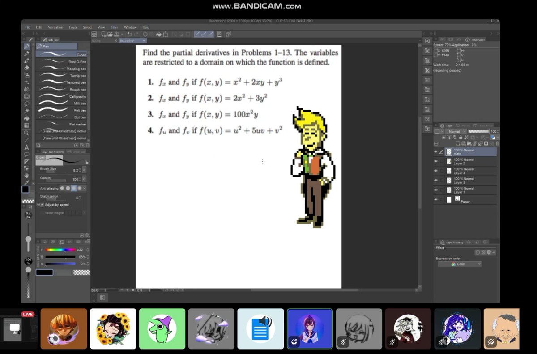Screen dimensions: 537x354
Task: Choose the Calligraphy sub tool
Action: click(62, 96)
